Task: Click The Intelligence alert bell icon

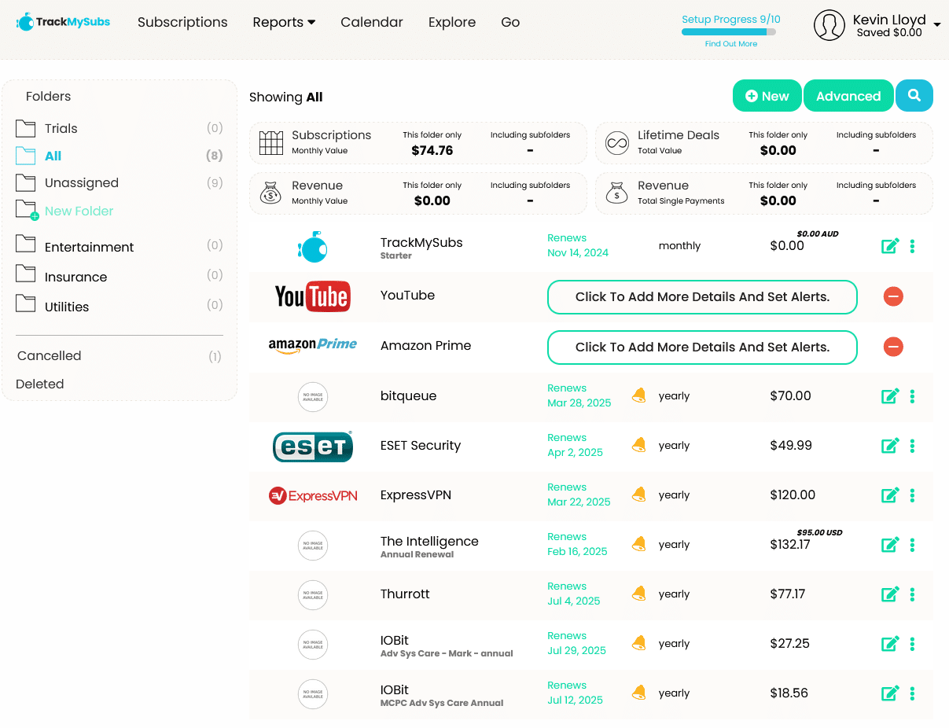Action: 639,544
